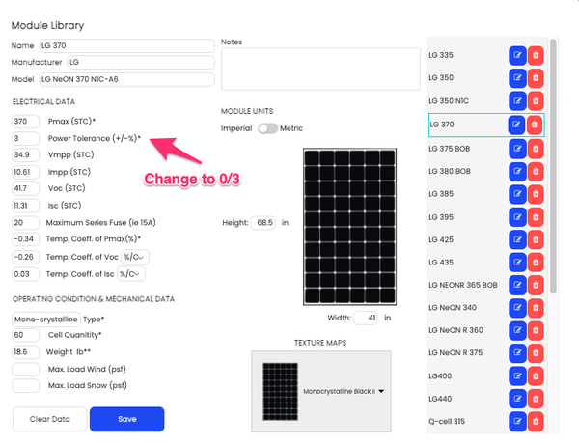The height and width of the screenshot is (445, 579).
Task: Select LG 370 in the module list
Action: click(442, 125)
